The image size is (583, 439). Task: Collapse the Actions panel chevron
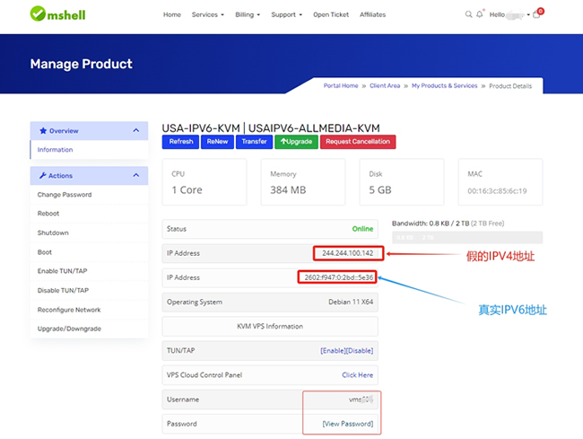click(136, 175)
